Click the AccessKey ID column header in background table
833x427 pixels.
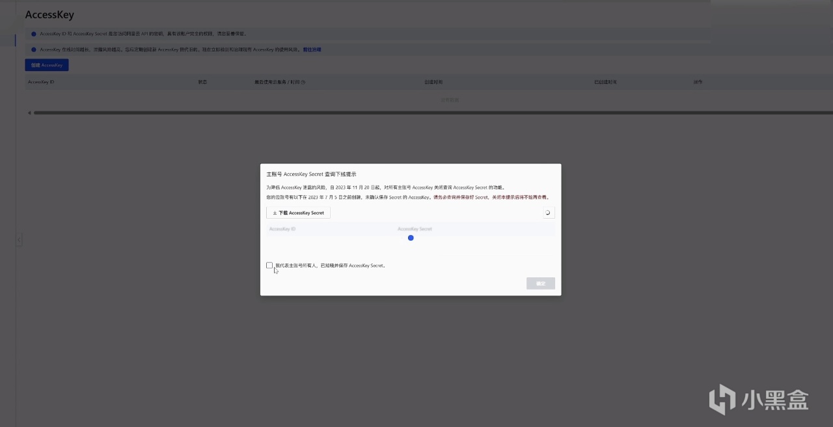pos(41,82)
